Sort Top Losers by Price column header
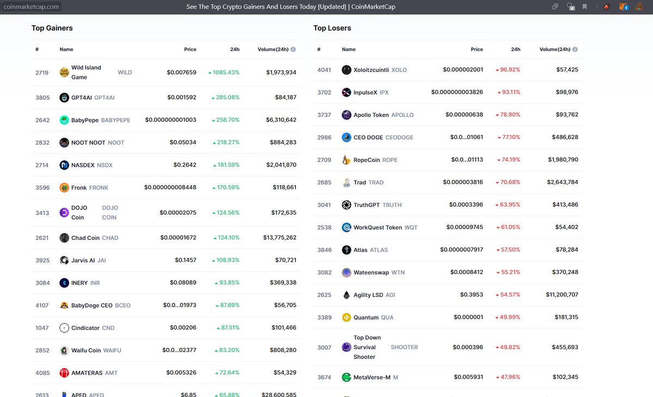 [477, 49]
